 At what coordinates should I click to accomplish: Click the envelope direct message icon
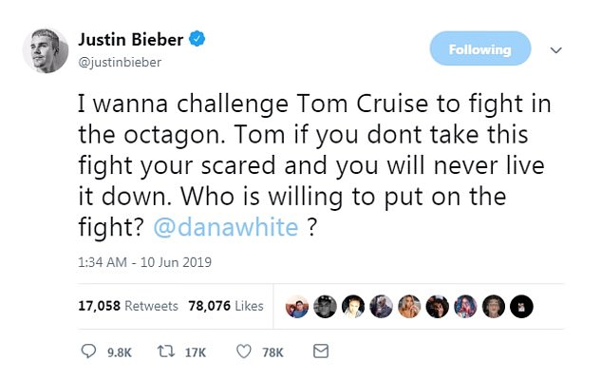tap(321, 352)
